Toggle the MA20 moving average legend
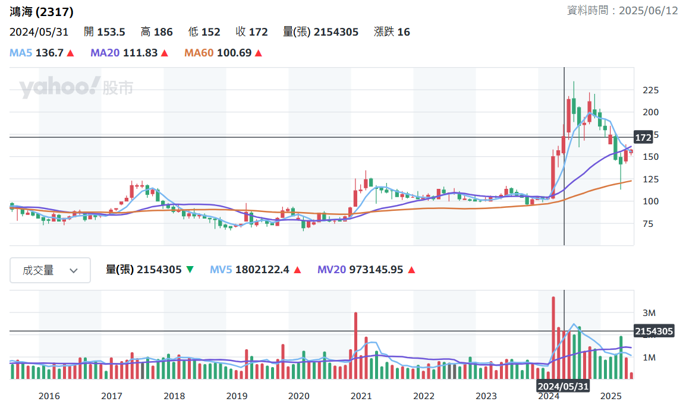Screen dimensions: 683x411 [x=105, y=53]
